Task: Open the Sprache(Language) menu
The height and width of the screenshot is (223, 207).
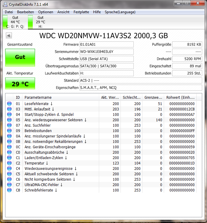Action: coord(120,12)
